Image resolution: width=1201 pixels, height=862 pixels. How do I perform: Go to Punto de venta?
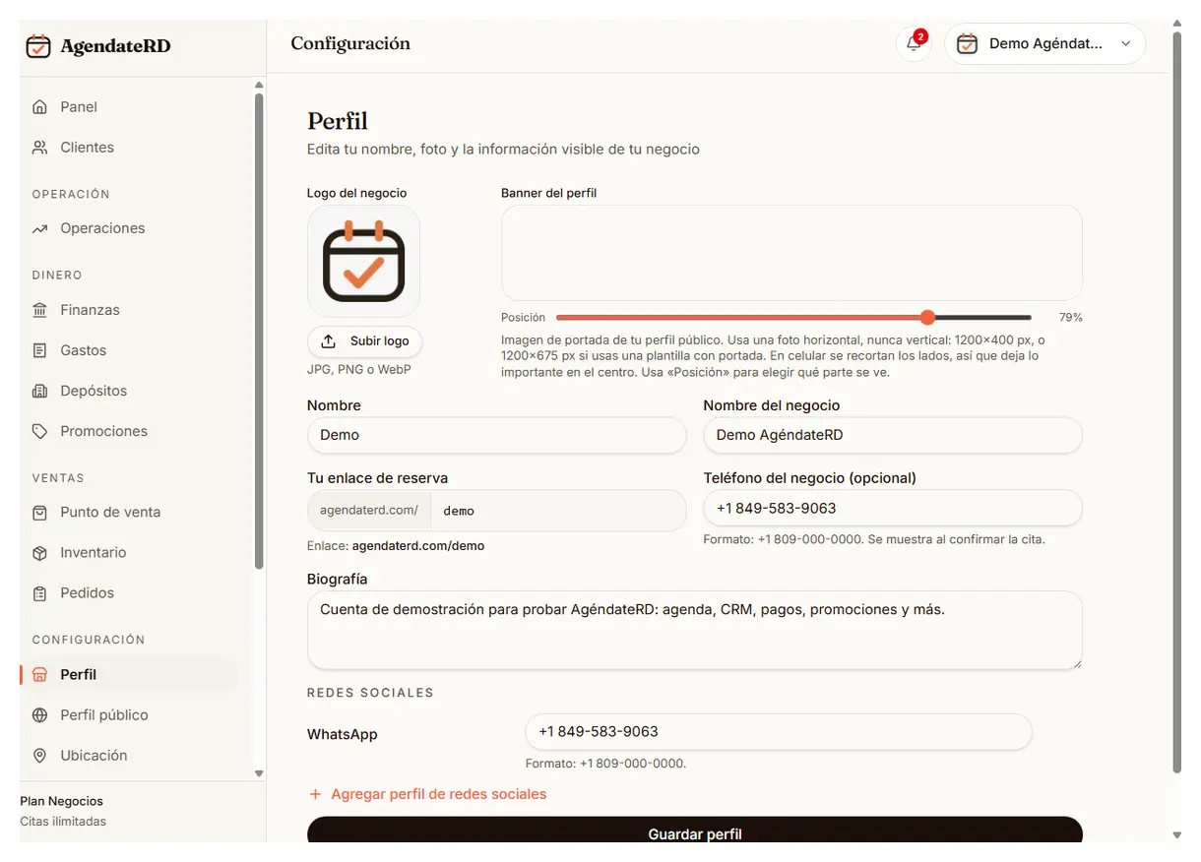[x=129, y=513]
